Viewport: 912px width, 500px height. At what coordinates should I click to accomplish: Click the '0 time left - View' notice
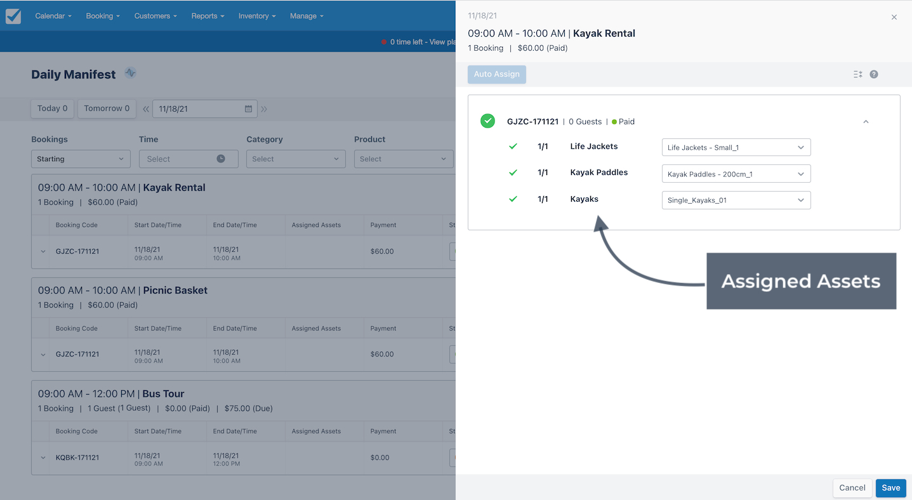(418, 42)
